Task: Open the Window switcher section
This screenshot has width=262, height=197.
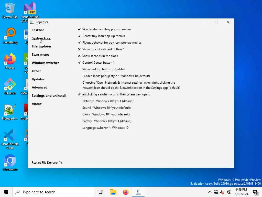Action: [x=46, y=63]
